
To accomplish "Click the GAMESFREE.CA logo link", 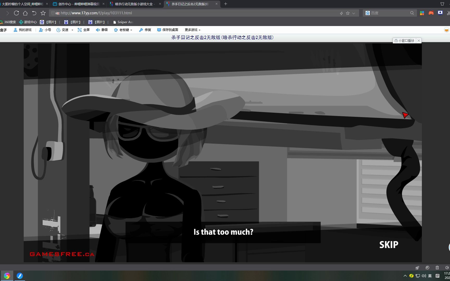I will click(x=62, y=254).
